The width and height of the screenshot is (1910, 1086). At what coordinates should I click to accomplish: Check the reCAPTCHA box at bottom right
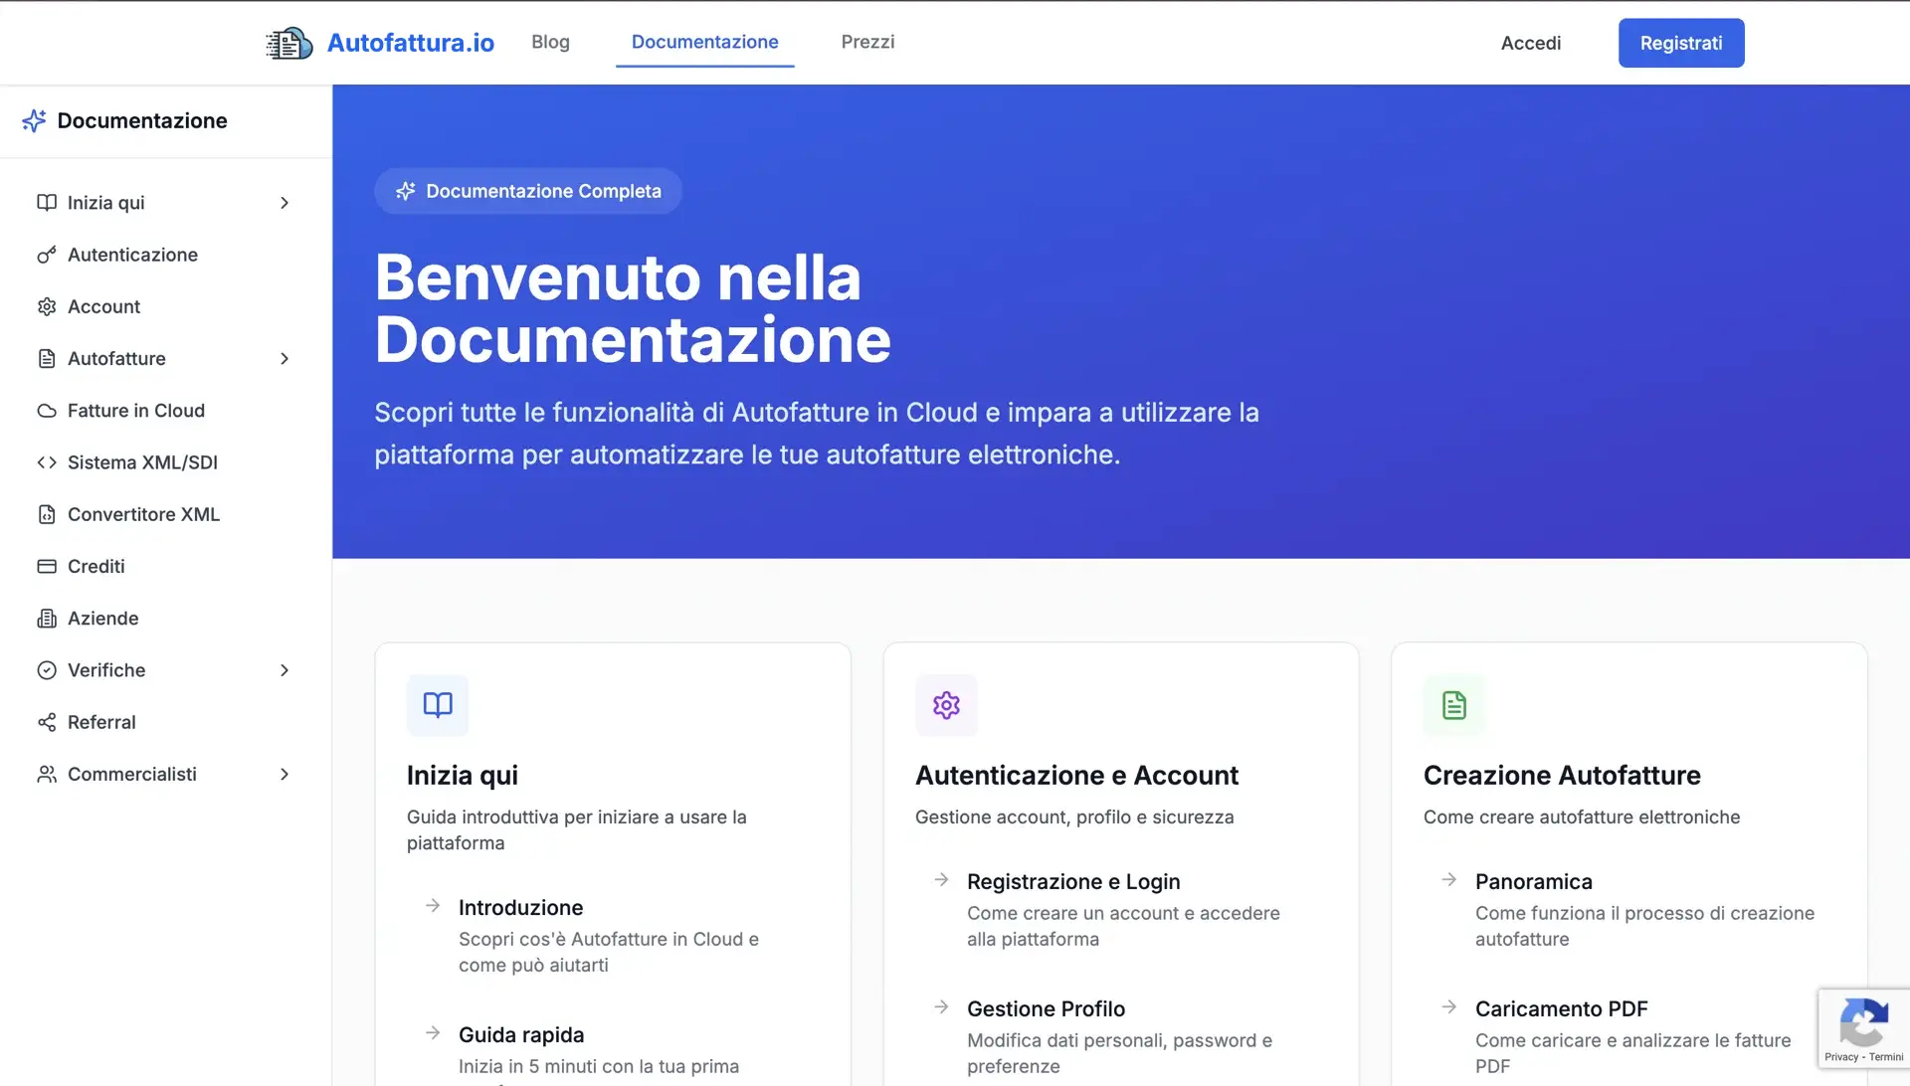click(1864, 1028)
